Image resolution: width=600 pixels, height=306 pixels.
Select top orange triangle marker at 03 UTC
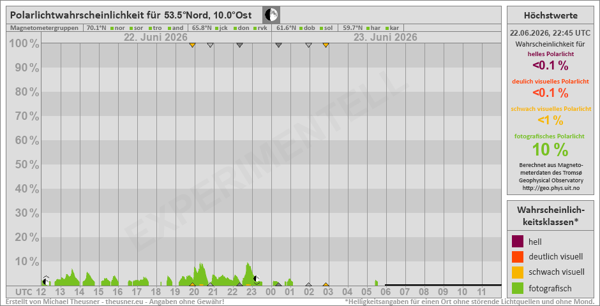click(x=326, y=45)
